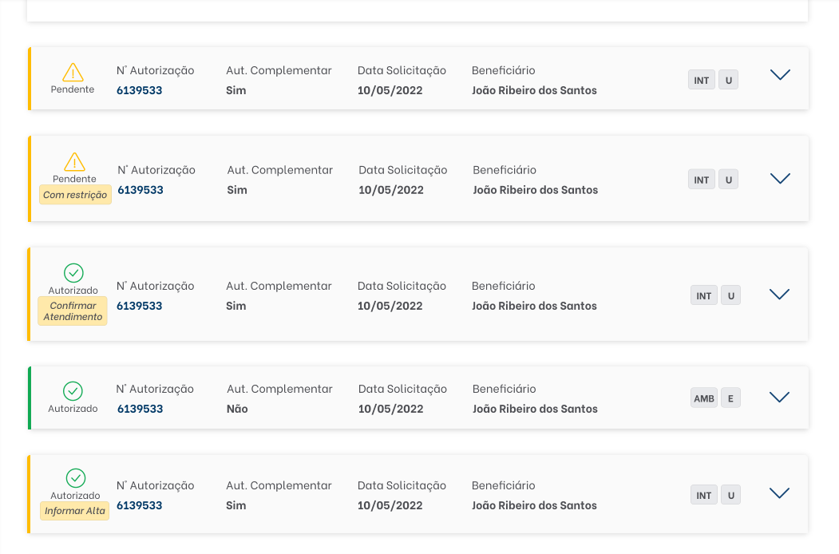This screenshot has height=554, width=839.
Task: Click the green check icon above Confirmar Atendimento
Action: pos(73,273)
